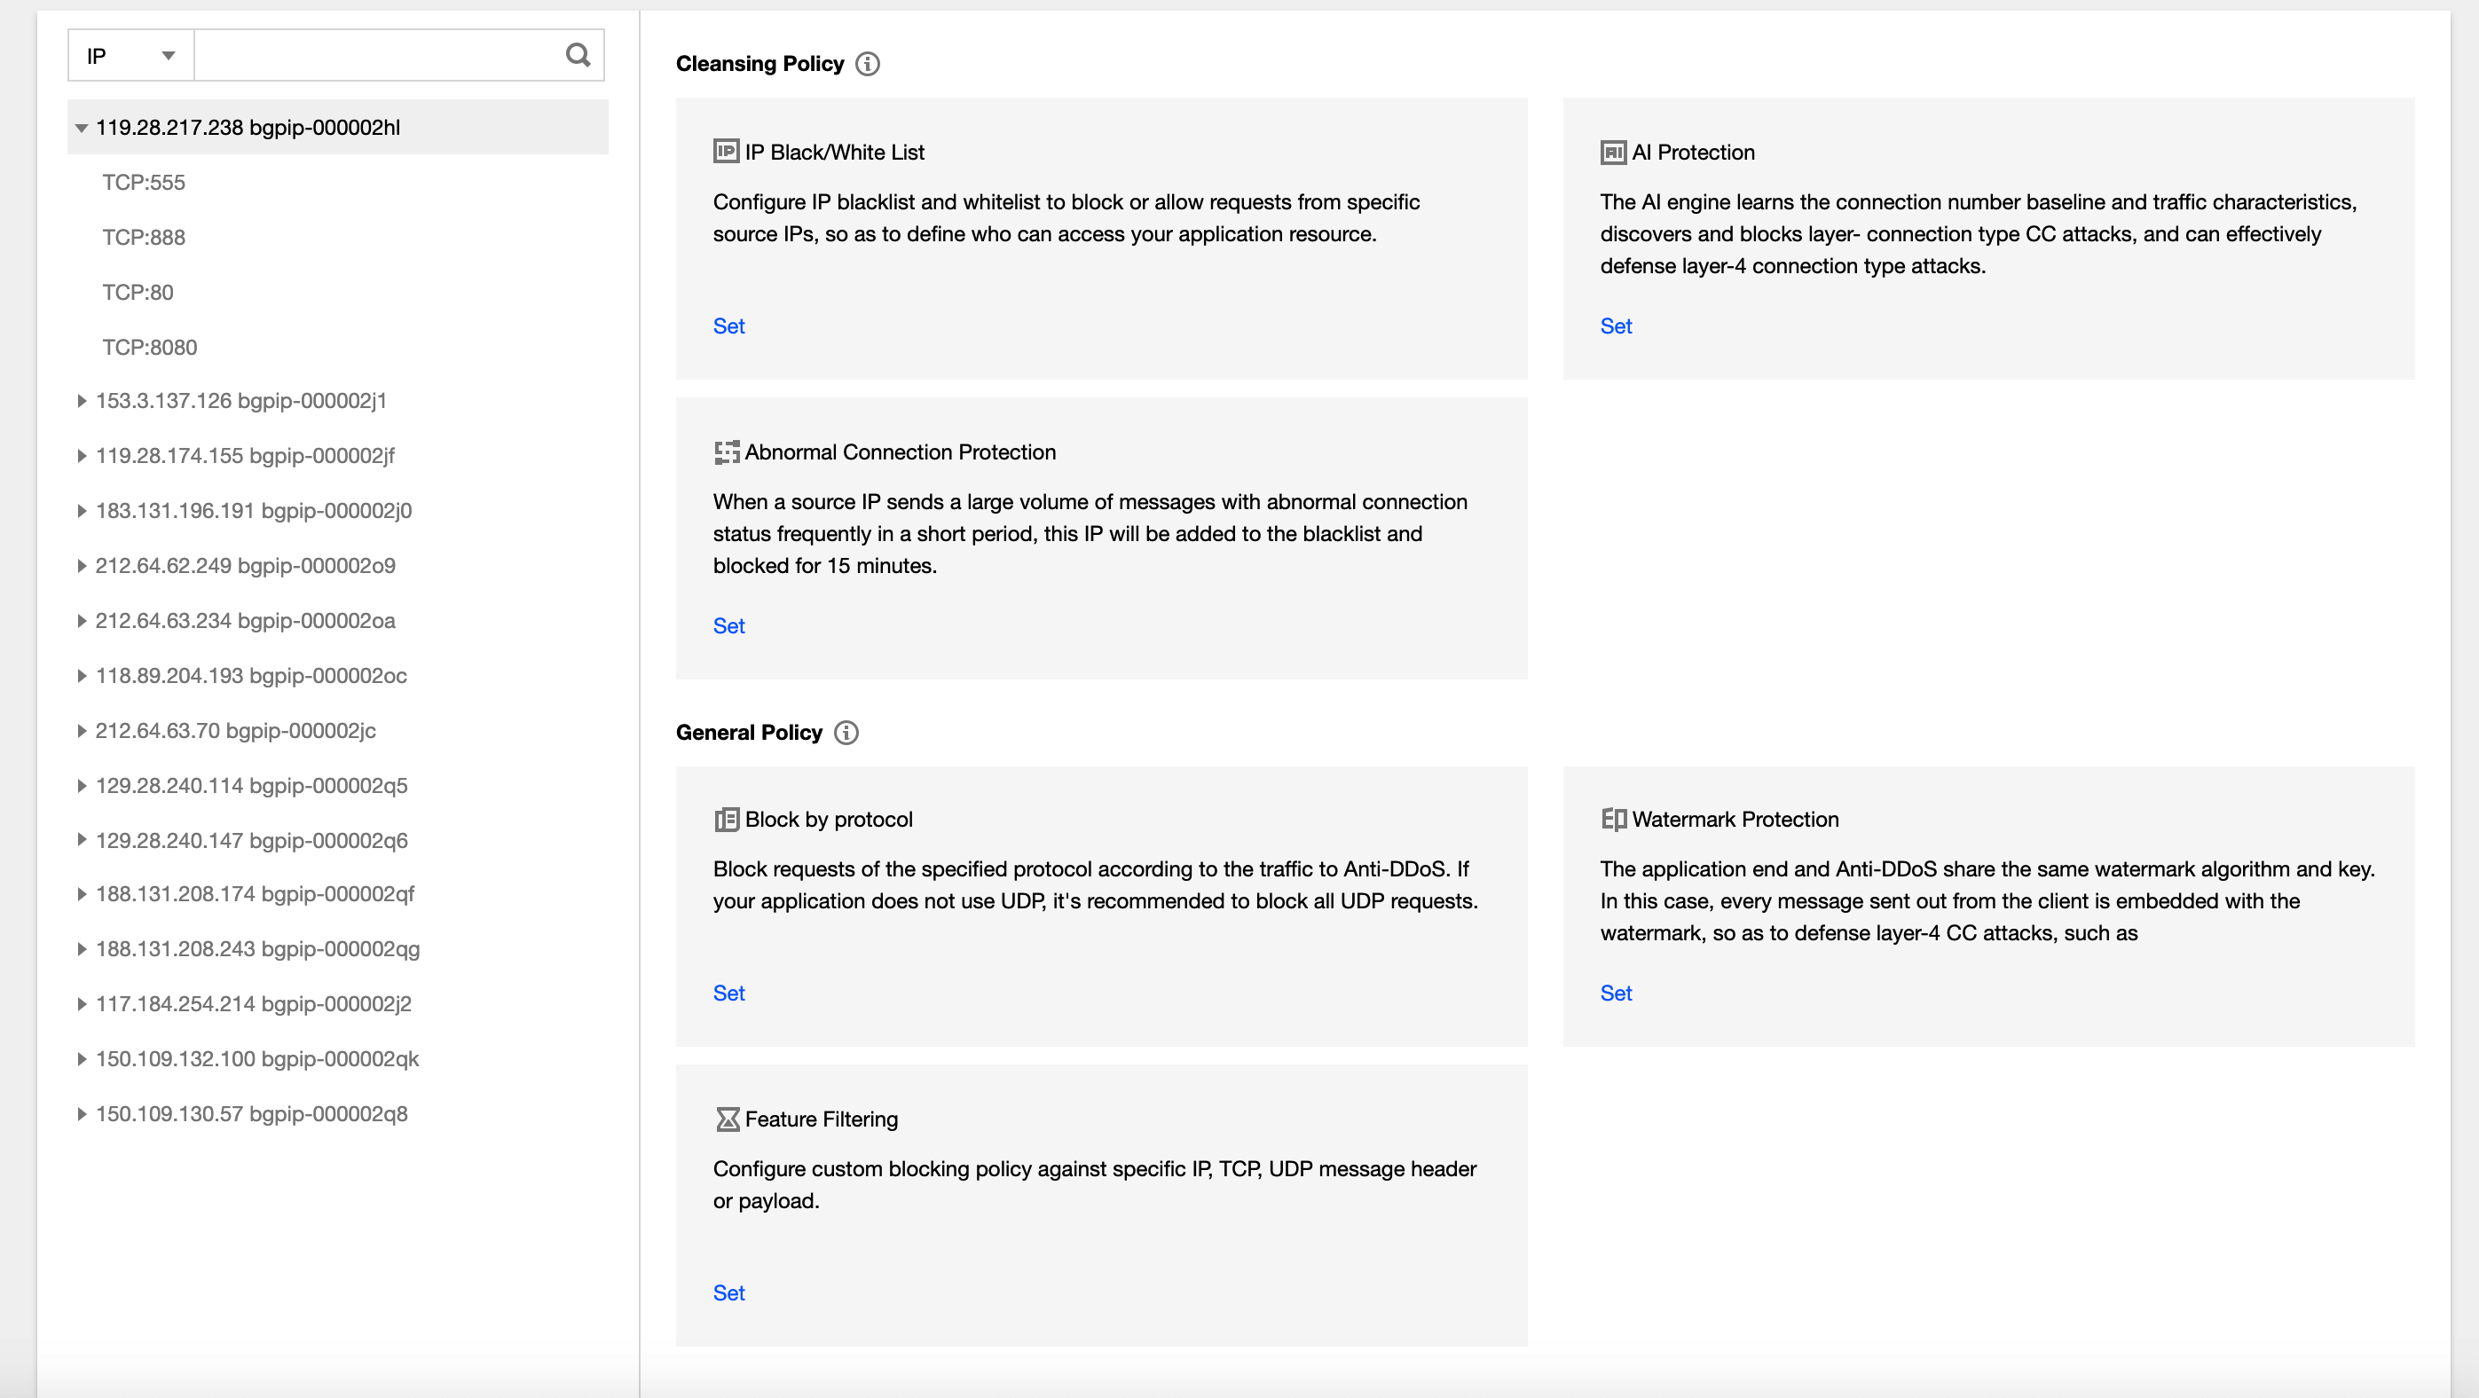Select the TCP:8080 port entry
The image size is (2479, 1398).
tap(149, 348)
